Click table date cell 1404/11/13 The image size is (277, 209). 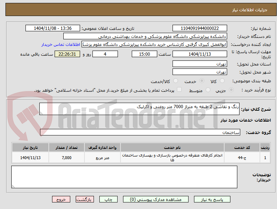[30, 158]
